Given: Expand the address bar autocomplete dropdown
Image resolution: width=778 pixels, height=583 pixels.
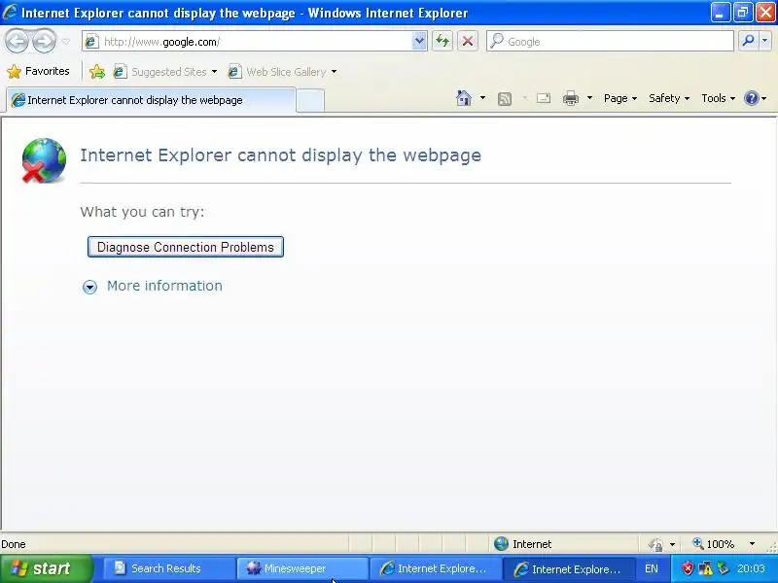Looking at the screenshot, I should tap(419, 42).
